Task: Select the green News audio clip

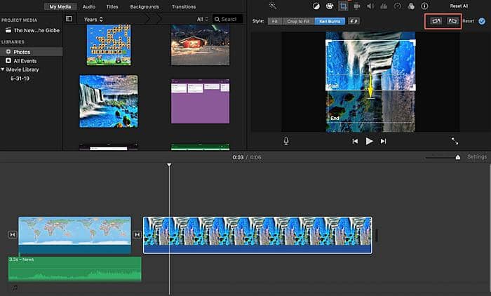Action: (x=74, y=269)
